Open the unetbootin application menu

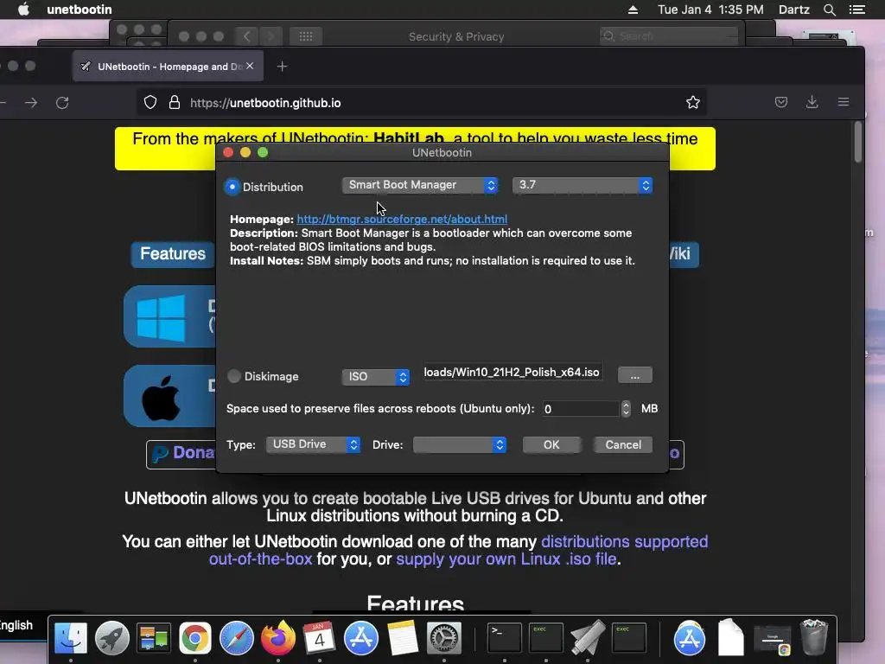point(79,10)
